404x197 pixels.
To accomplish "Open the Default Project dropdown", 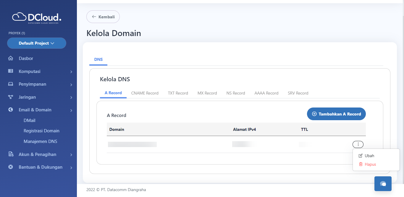I will (37, 43).
